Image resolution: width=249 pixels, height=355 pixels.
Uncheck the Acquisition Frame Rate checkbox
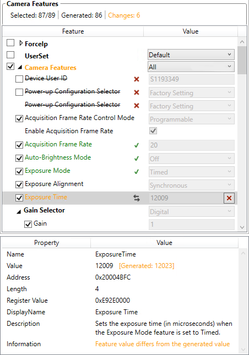(x=19, y=145)
